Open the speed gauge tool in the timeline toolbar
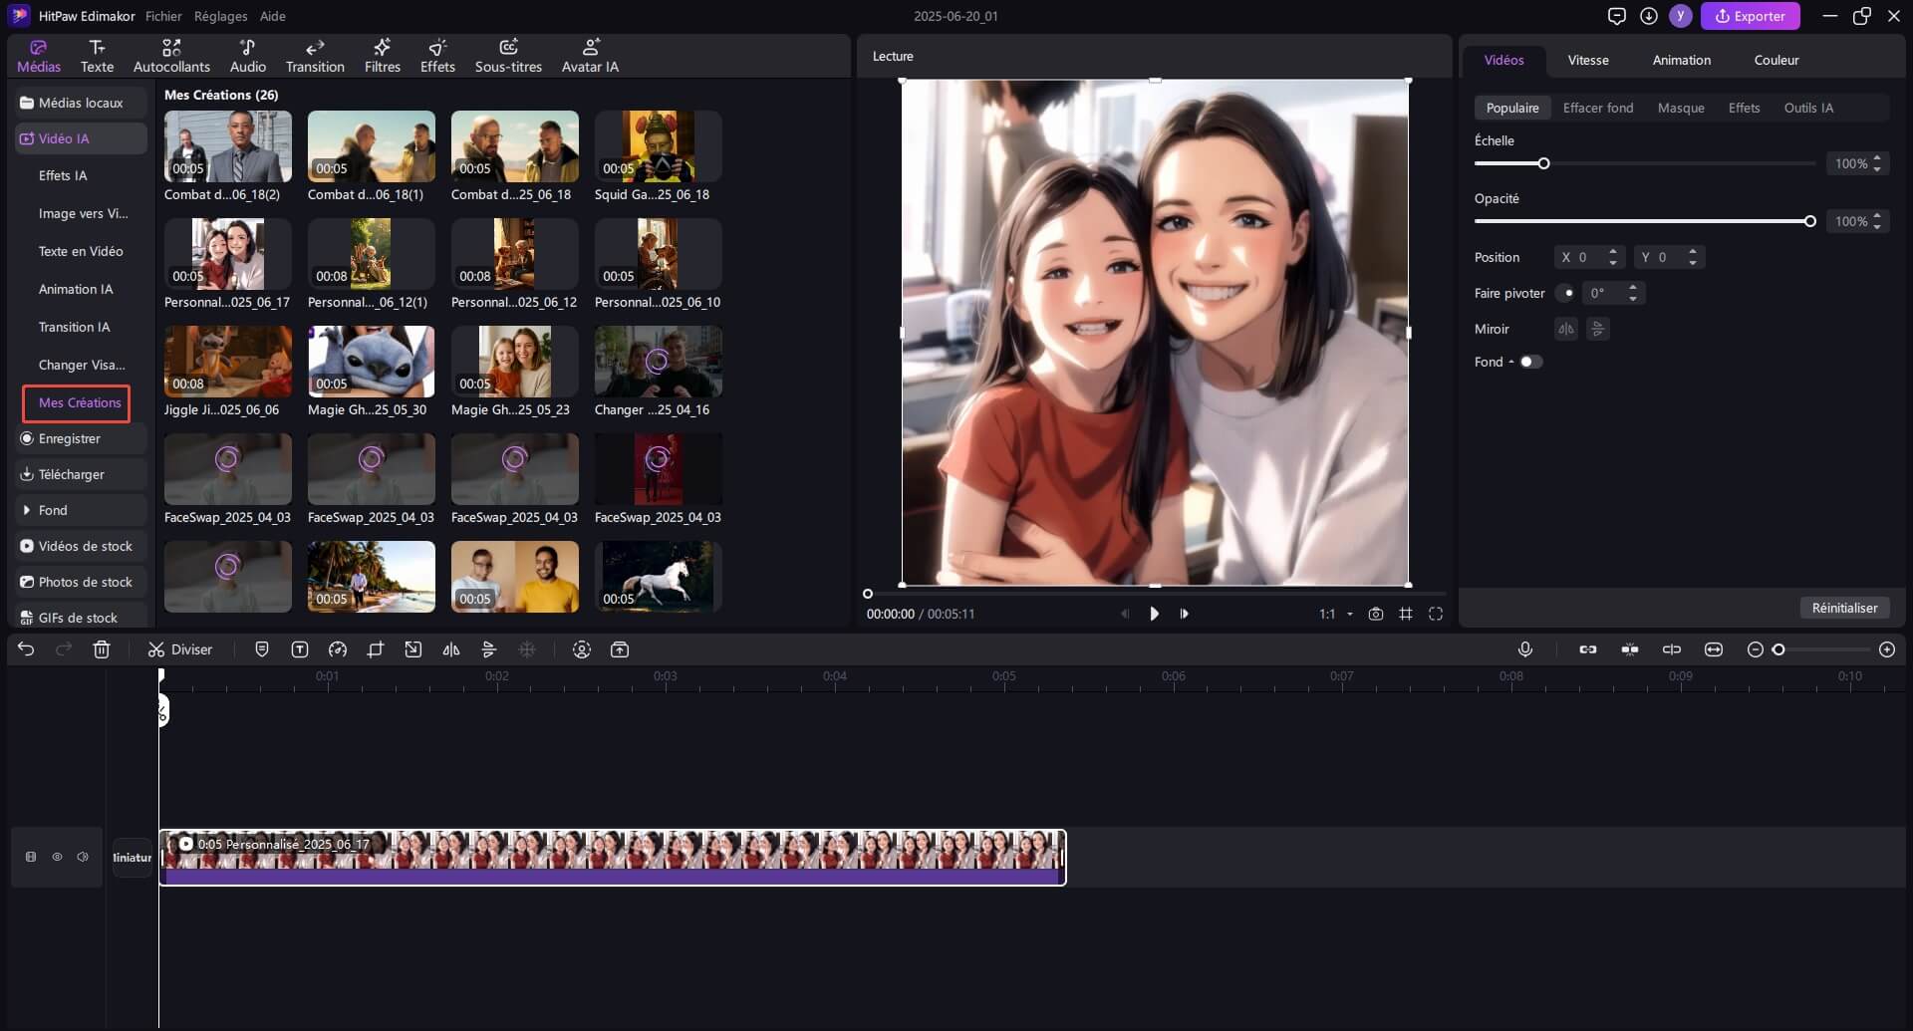This screenshot has width=1913, height=1031. [x=338, y=649]
